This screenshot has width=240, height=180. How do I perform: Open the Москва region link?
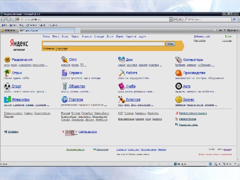(x=76, y=113)
